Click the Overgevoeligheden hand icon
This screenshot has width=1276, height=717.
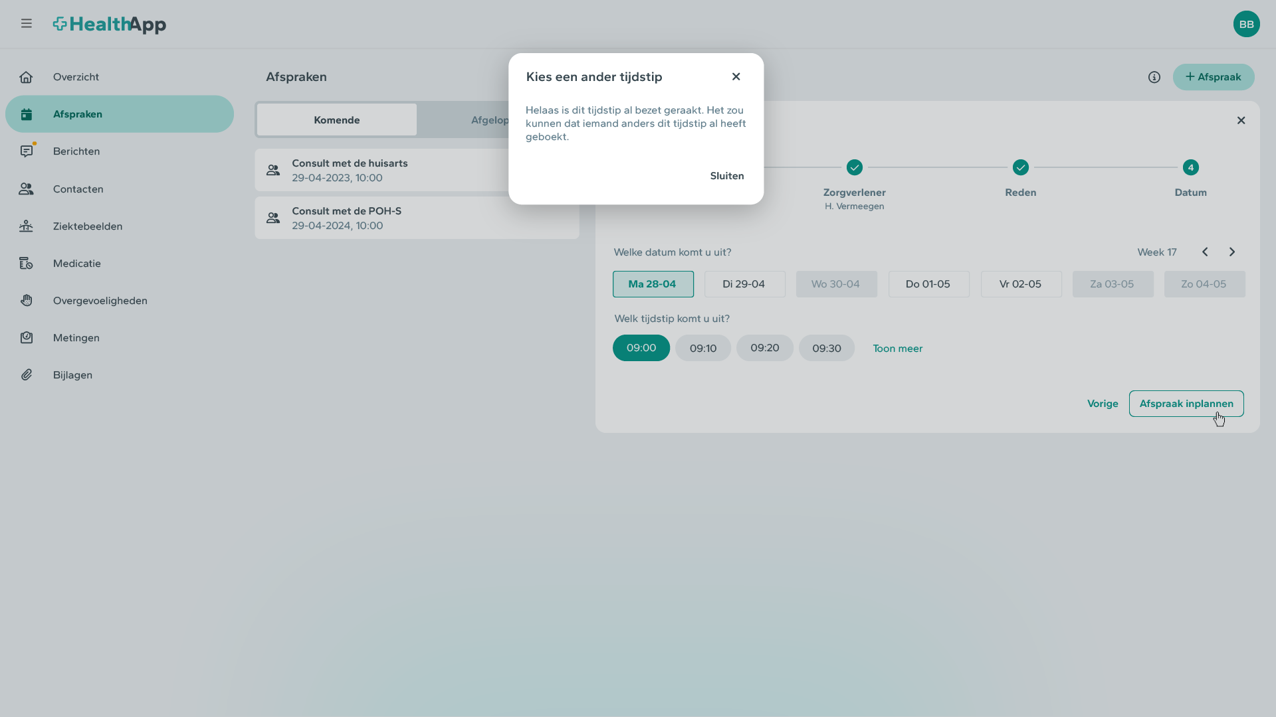tap(26, 301)
